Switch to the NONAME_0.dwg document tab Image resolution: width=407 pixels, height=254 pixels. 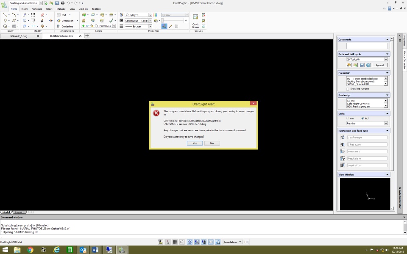click(x=19, y=36)
